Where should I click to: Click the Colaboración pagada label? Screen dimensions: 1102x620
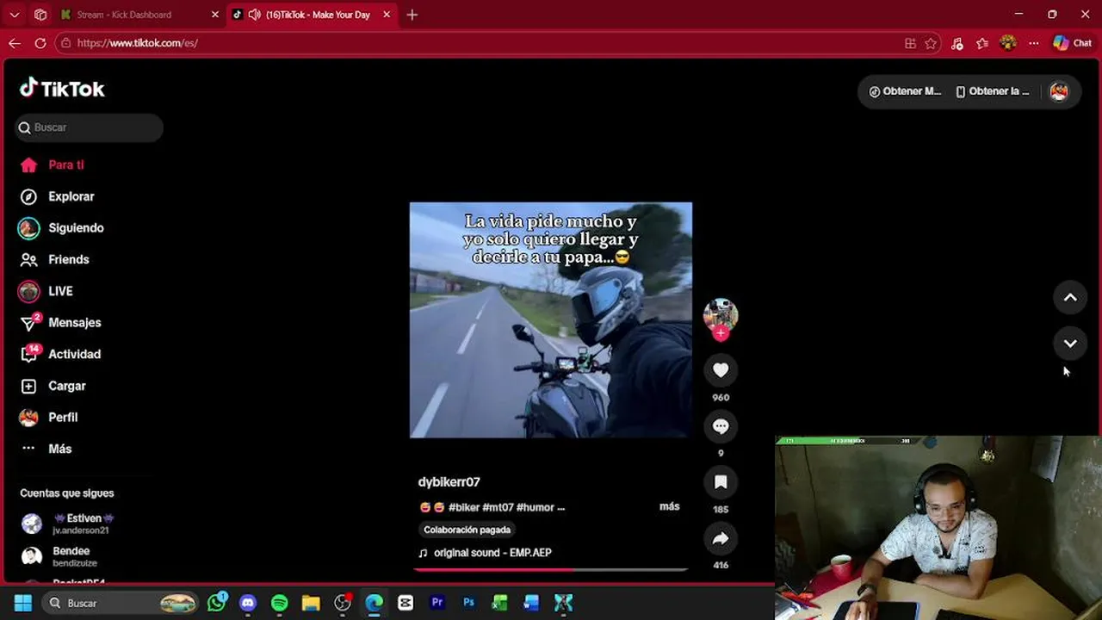pyautogui.click(x=467, y=530)
